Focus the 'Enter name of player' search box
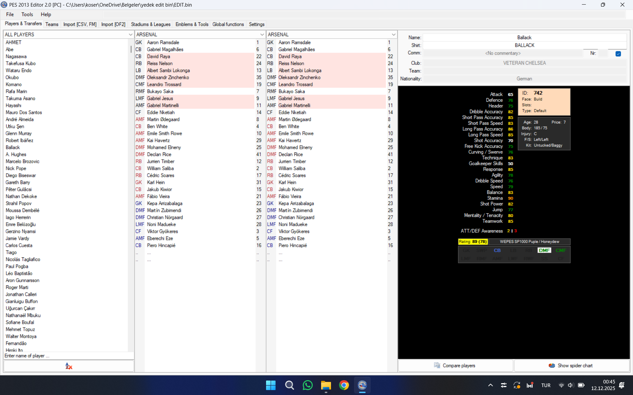The height and width of the screenshot is (395, 633). point(69,356)
